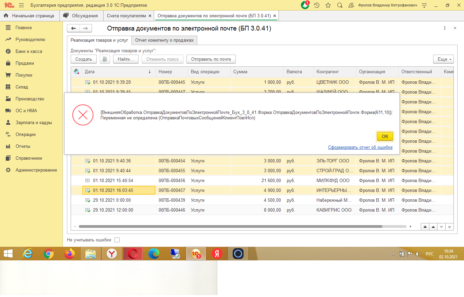Viewport: 464px width, 297px height.
Task: Click the Отчеты chart icon
Action: click(8, 146)
